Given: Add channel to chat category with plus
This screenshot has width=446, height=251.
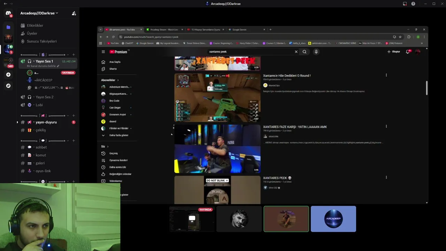Looking at the screenshot, I should coord(74,140).
